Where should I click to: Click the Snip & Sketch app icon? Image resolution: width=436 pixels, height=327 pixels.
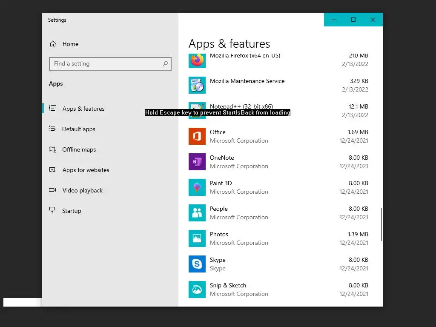click(197, 290)
